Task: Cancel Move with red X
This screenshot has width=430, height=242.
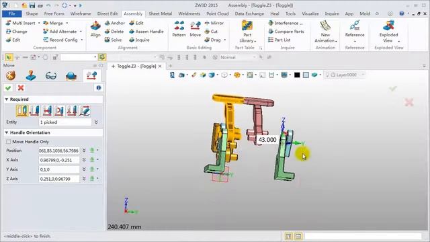Action: (x=21, y=88)
